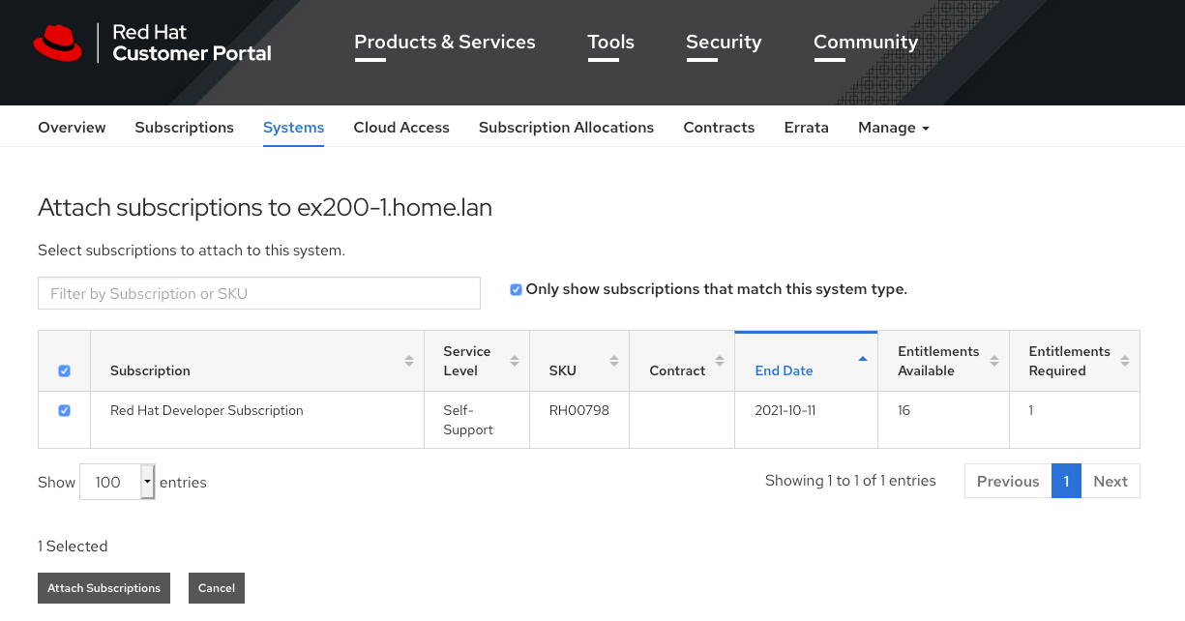Disable filtering by matching system type

(x=516, y=288)
